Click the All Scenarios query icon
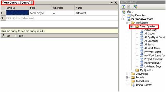Viewport: 166px width, 92px height. pos(142,41)
